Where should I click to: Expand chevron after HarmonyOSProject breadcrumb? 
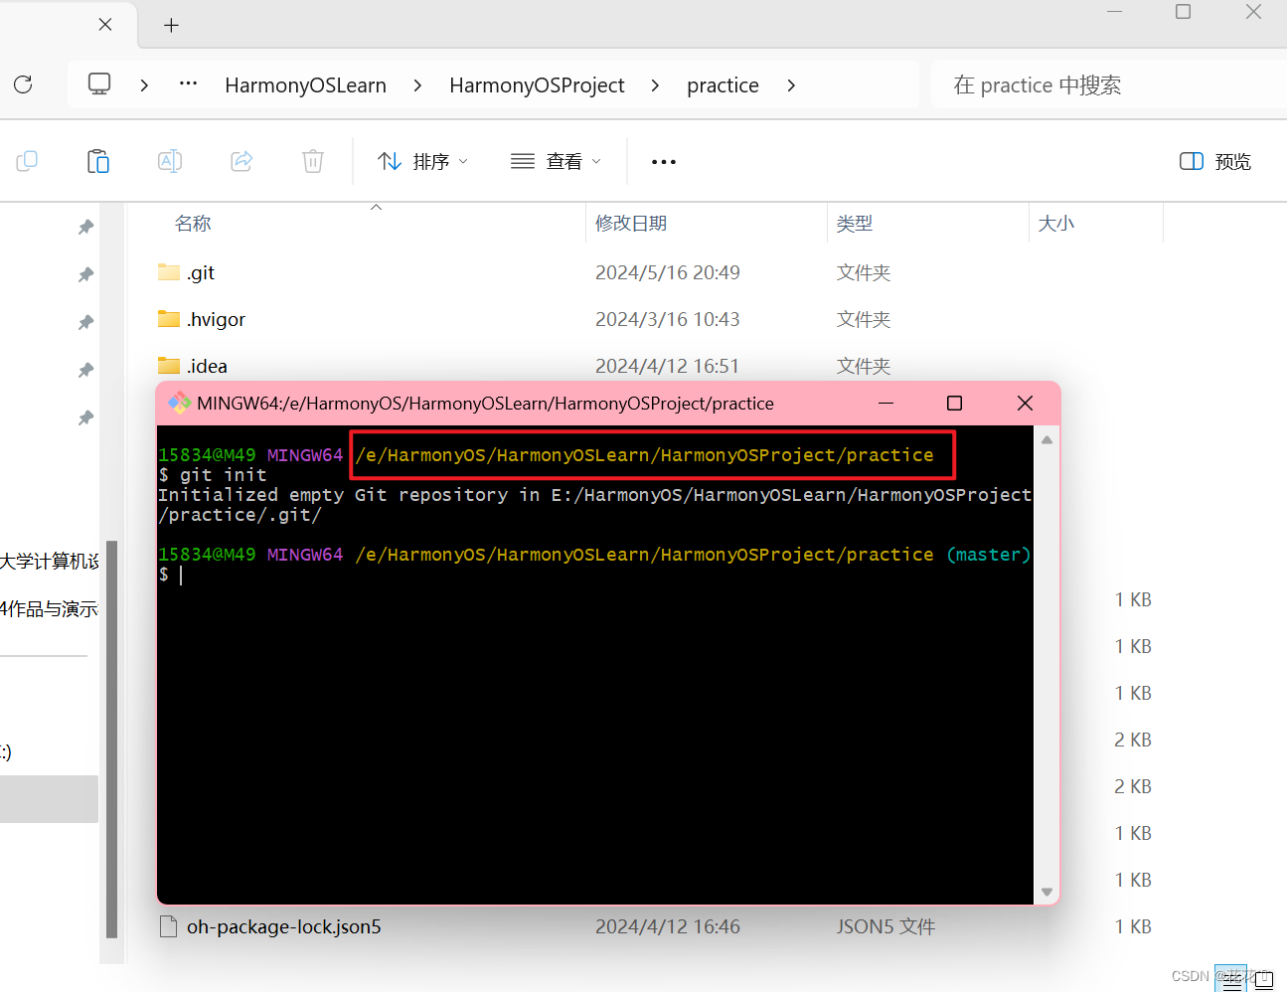(x=655, y=85)
